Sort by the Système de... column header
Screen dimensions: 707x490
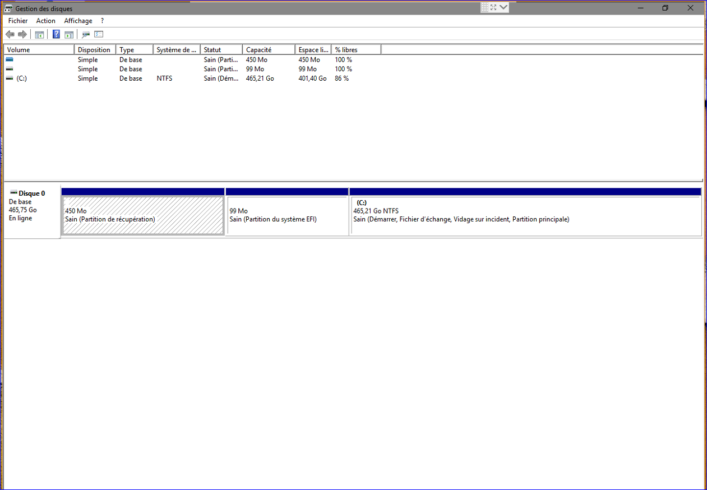(x=177, y=50)
